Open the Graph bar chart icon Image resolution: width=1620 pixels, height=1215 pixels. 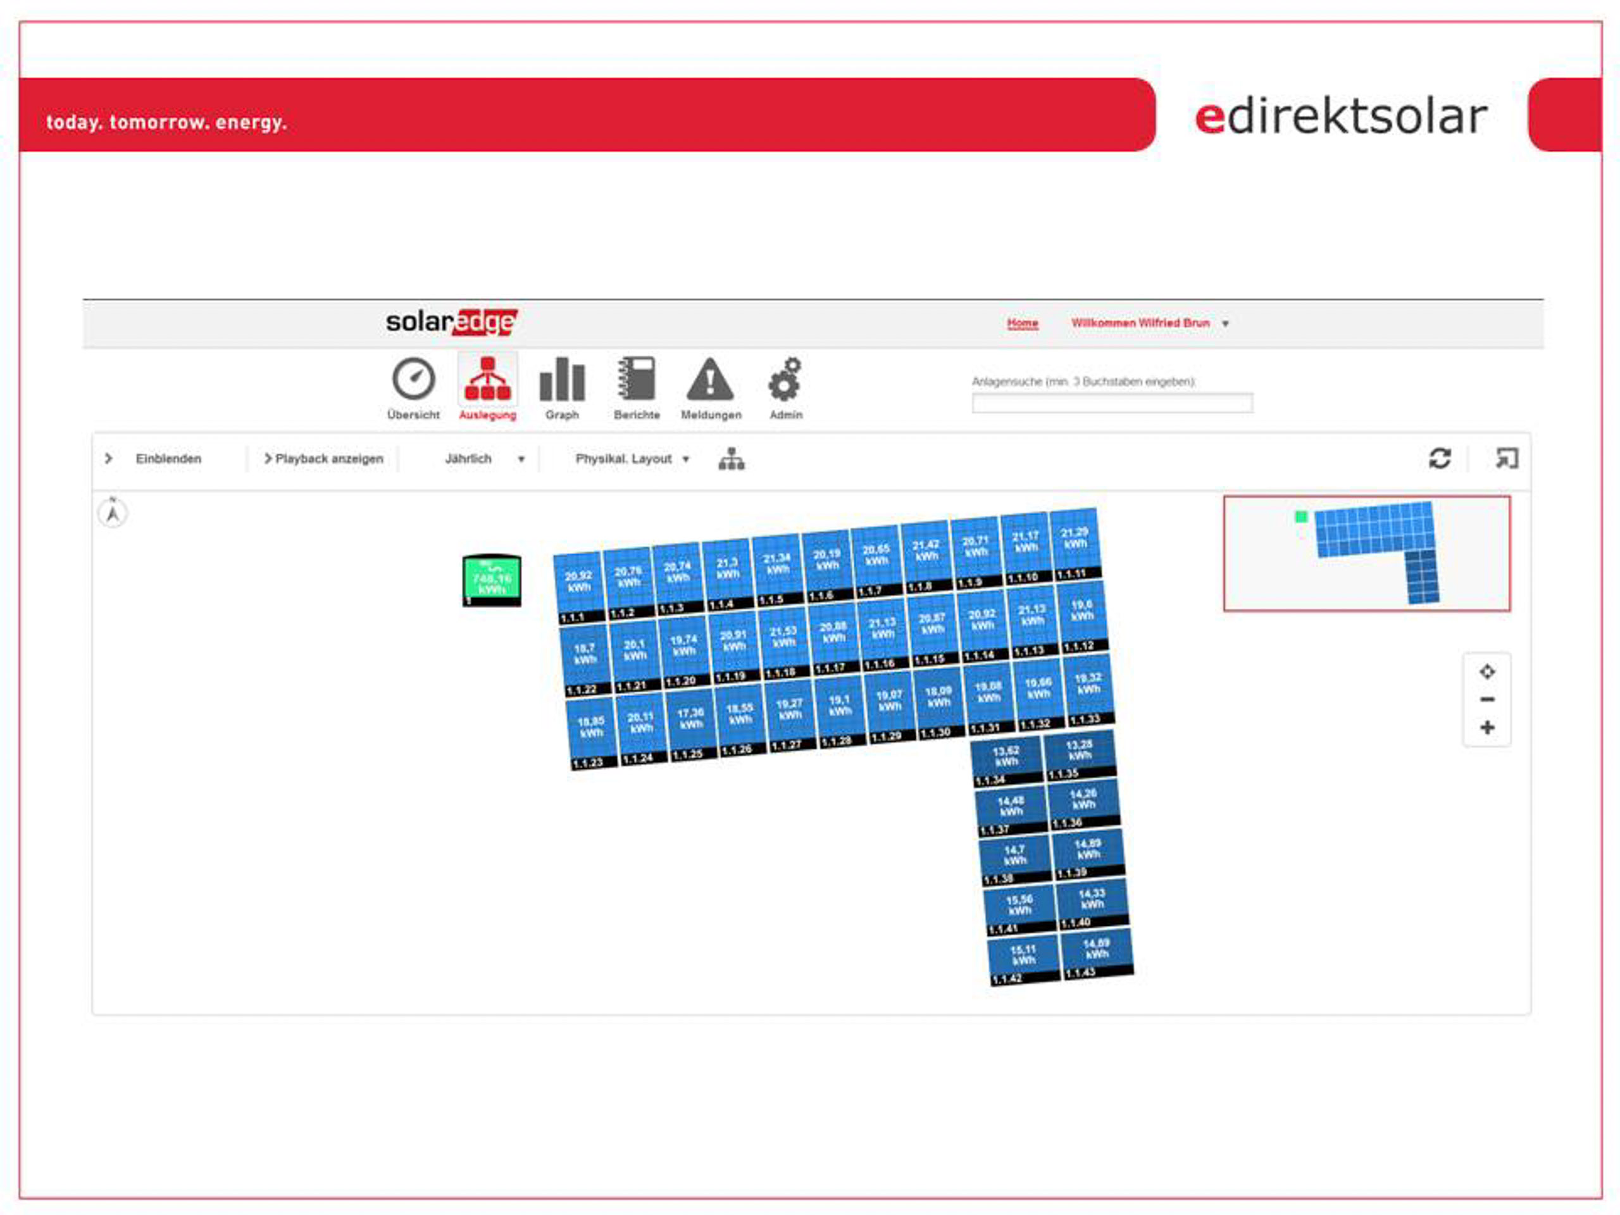click(562, 378)
